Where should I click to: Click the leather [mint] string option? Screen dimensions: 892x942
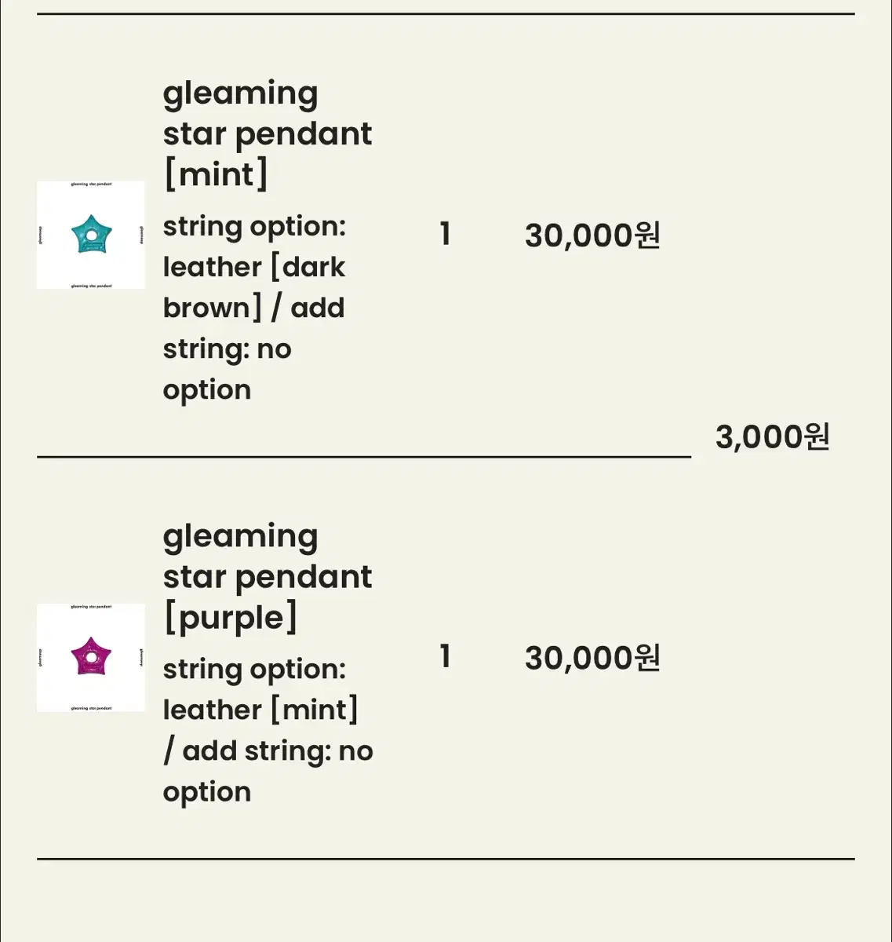click(260, 710)
